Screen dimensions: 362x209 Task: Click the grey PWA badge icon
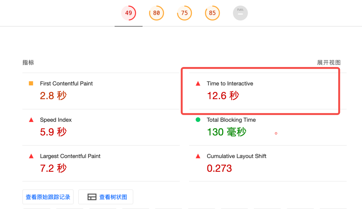(240, 13)
